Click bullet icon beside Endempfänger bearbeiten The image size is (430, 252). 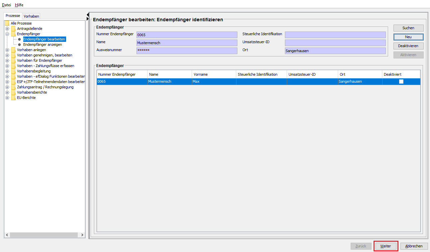20,39
